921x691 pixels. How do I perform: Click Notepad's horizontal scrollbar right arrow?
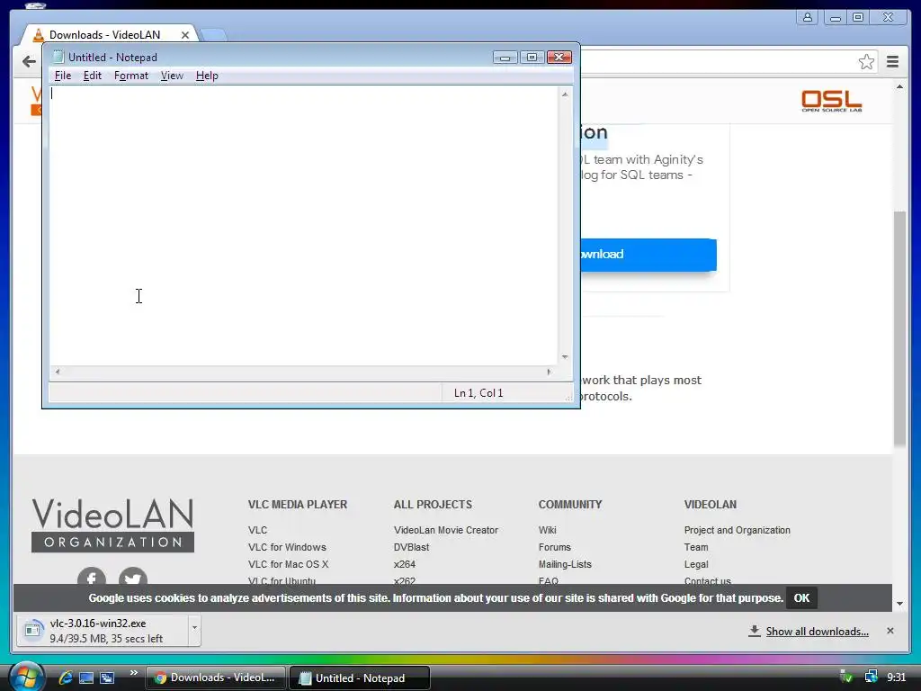[550, 372]
